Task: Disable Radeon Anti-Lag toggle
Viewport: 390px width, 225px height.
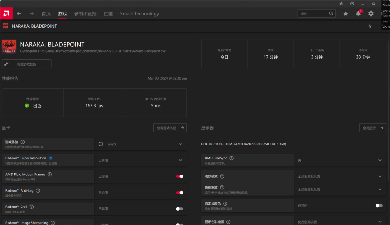Action: [179, 193]
